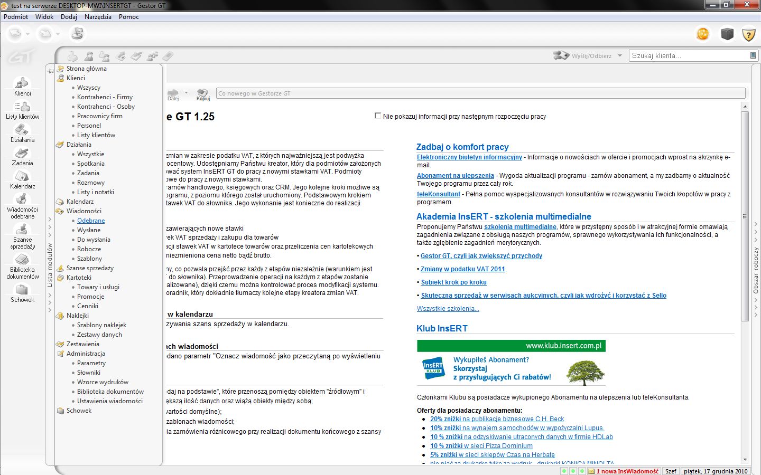This screenshot has width=761, height=475.
Task: Open the Narzędzia menu
Action: pos(98,17)
